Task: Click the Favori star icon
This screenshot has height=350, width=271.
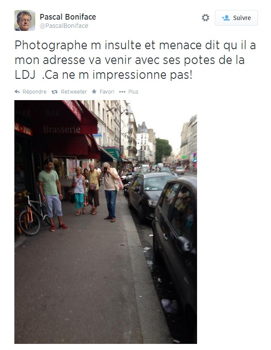Action: [94, 91]
